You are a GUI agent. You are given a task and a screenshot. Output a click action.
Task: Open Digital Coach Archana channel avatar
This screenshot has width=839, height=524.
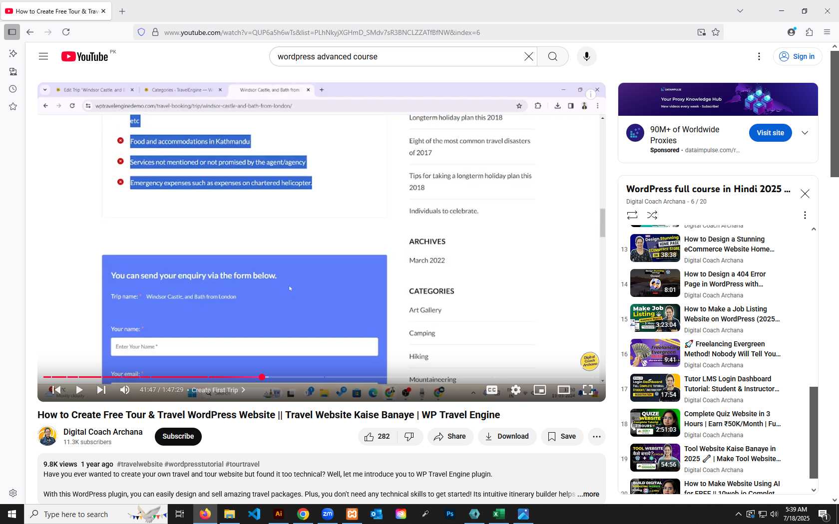coord(47,436)
